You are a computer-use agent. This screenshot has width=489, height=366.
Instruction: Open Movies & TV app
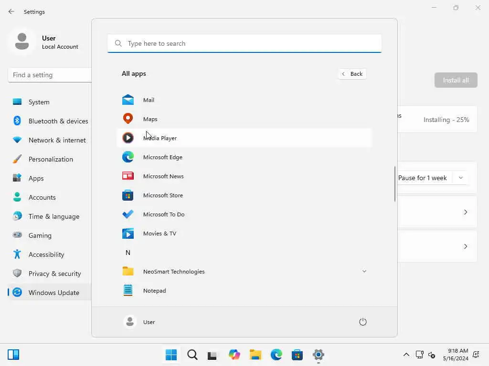coord(244,234)
